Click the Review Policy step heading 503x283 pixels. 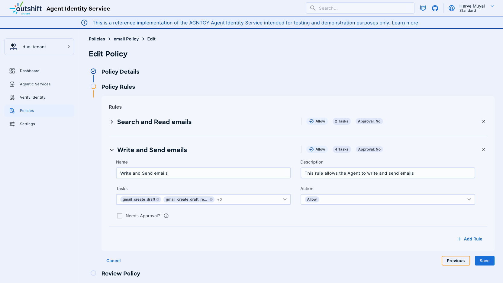pyautogui.click(x=121, y=273)
